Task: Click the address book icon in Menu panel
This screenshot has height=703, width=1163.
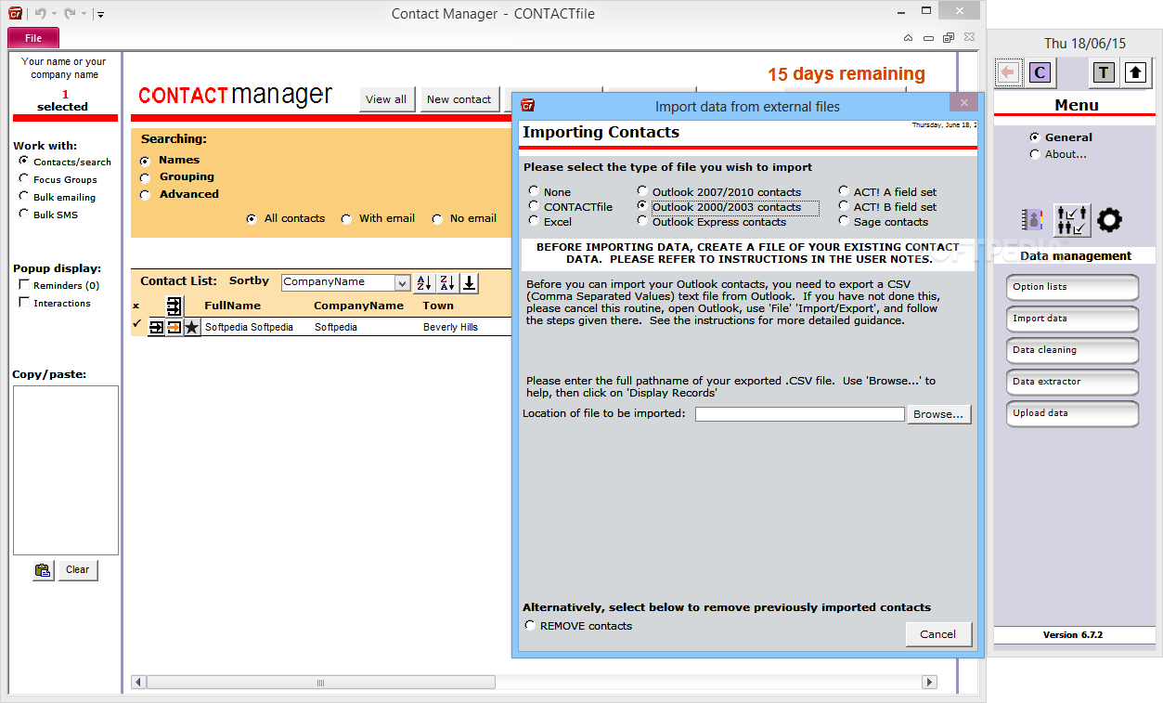Action: point(1032,220)
